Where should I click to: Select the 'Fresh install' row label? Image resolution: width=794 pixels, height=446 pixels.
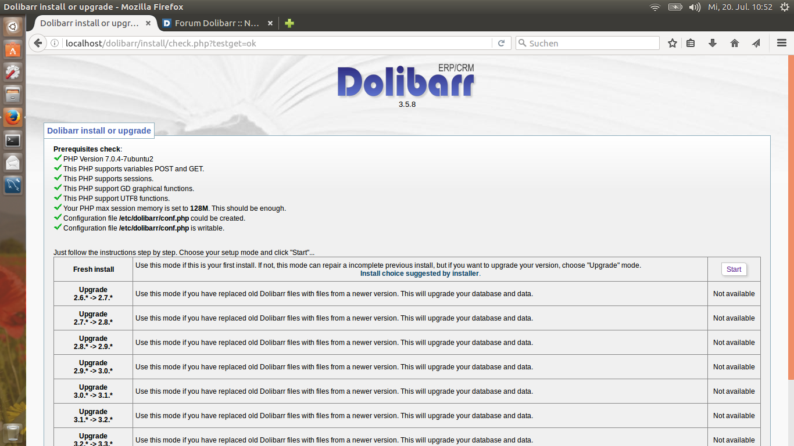[94, 269]
